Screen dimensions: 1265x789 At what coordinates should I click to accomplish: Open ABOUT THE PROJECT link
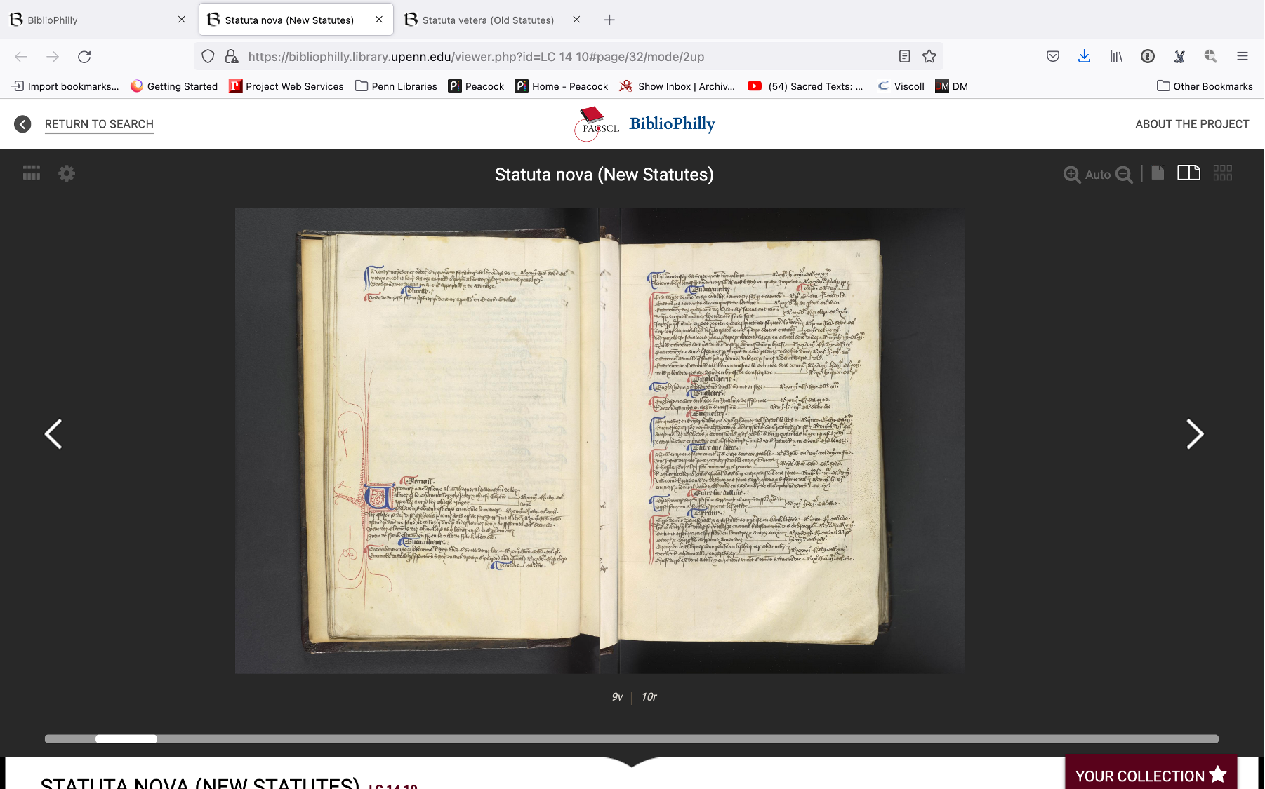tap(1192, 124)
